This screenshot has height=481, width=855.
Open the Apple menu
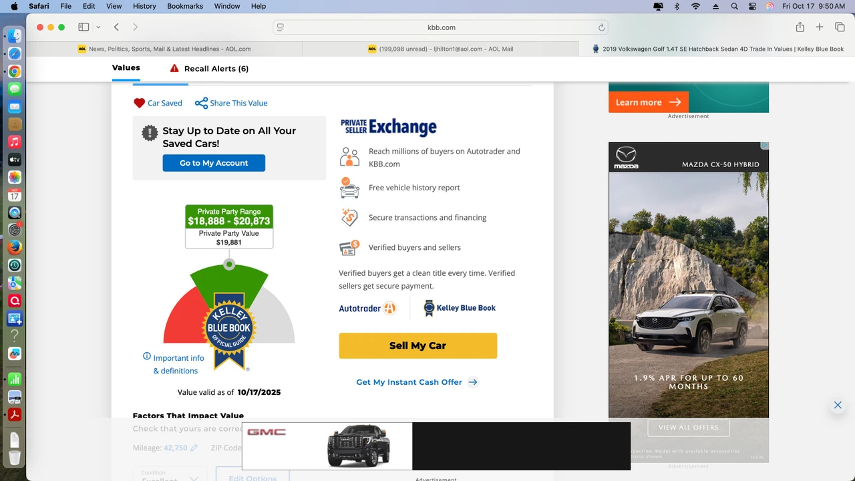pyautogui.click(x=14, y=6)
